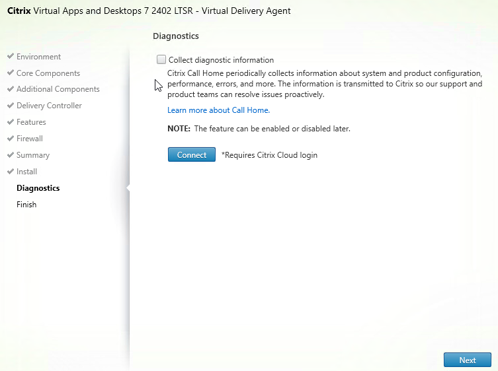This screenshot has height=371, width=498.
Task: Click the checkmark icon beside Core Components
Action: [x=11, y=73]
